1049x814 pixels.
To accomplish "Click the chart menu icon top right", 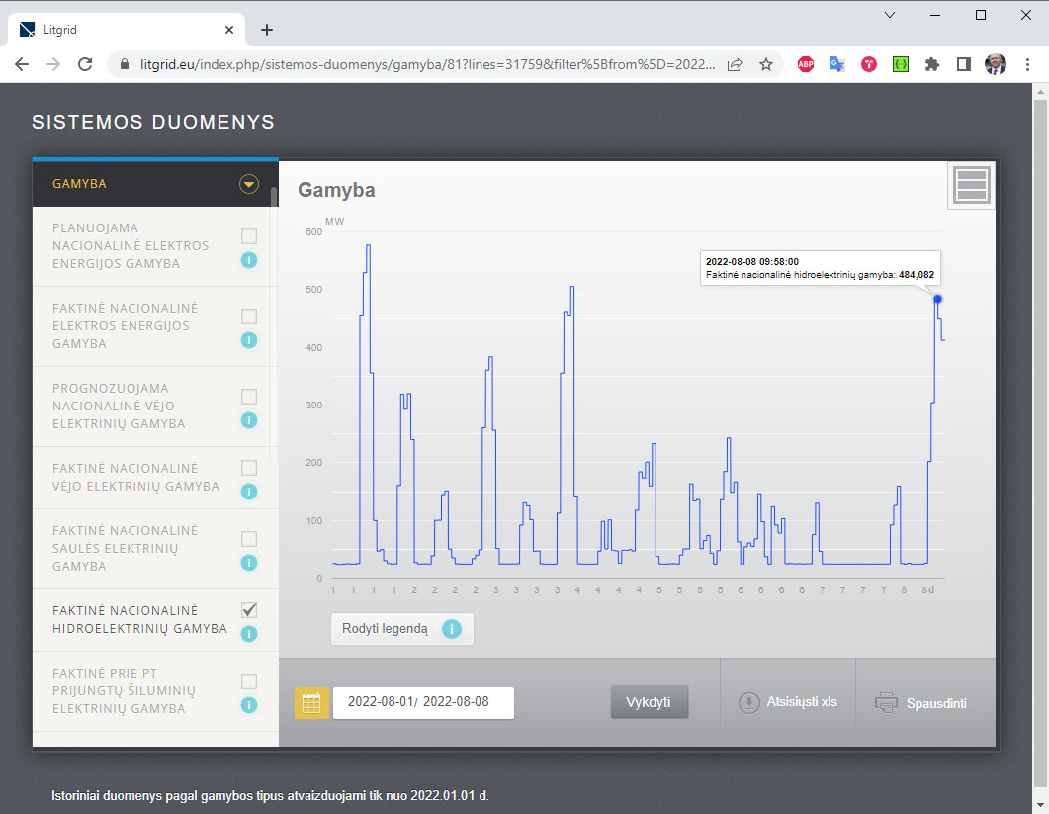I will click(x=971, y=185).
